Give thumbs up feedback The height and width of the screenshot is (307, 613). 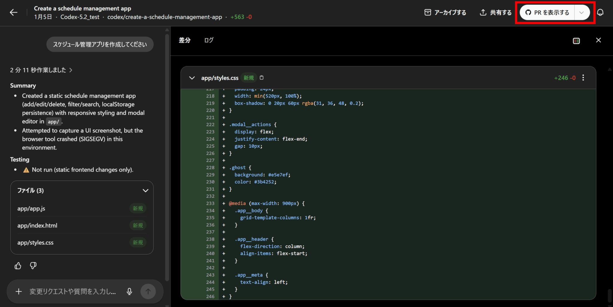pos(18,266)
